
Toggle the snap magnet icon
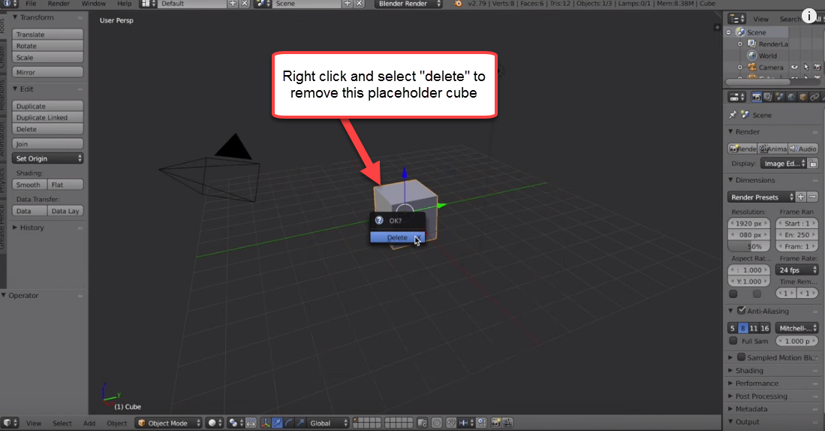(451, 423)
